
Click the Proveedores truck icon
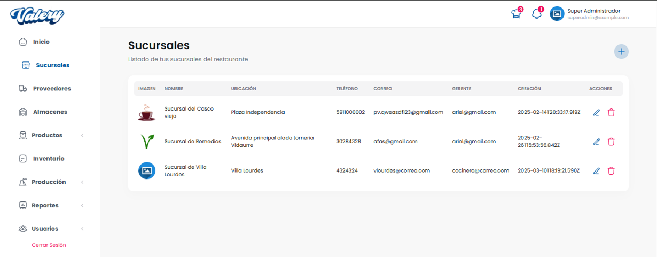tap(22, 89)
